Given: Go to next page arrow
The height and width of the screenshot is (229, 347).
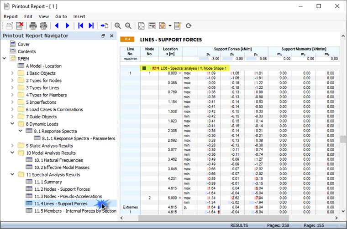Looking at the screenshot, I should (x=68, y=26).
